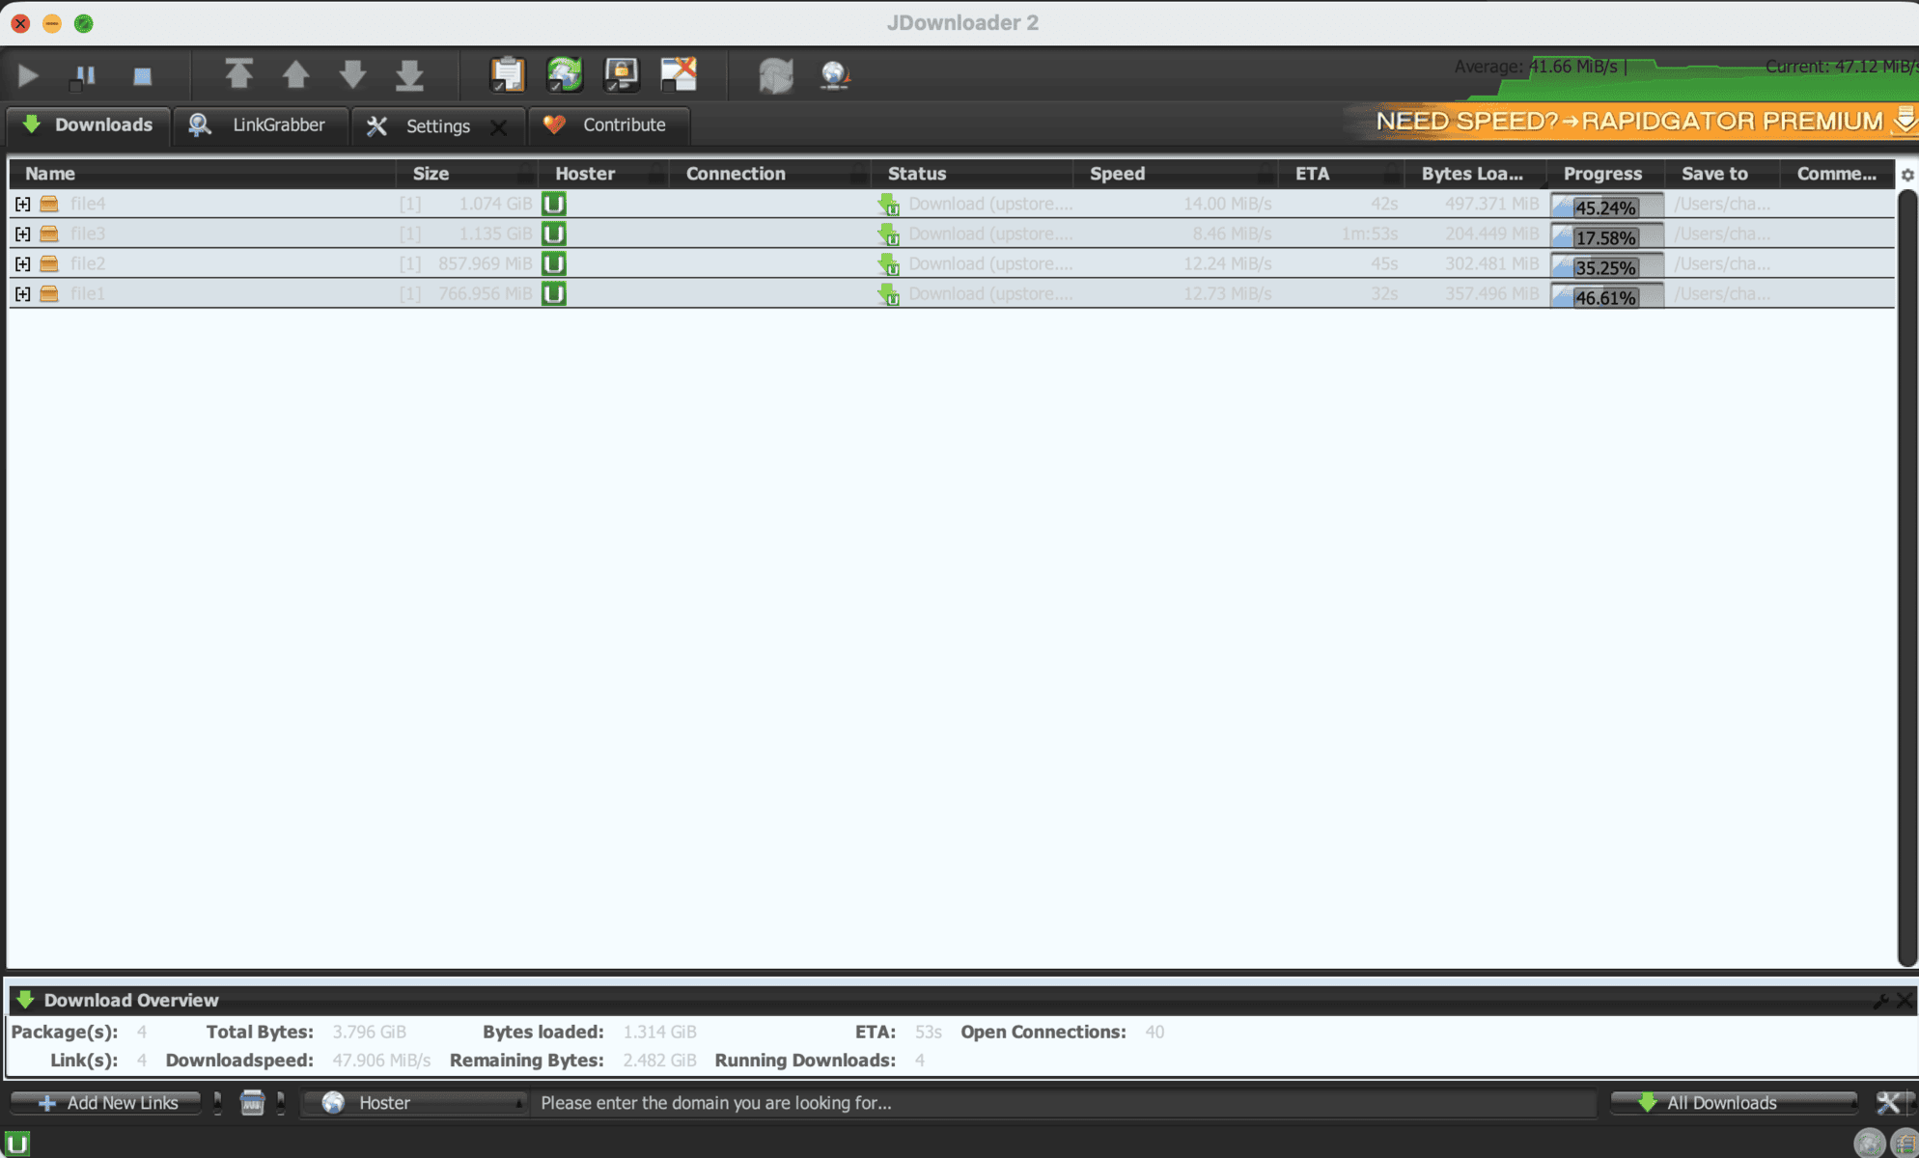Click the file3 progress bar at 17.58%
This screenshot has width=1919, height=1158.
[1606, 236]
